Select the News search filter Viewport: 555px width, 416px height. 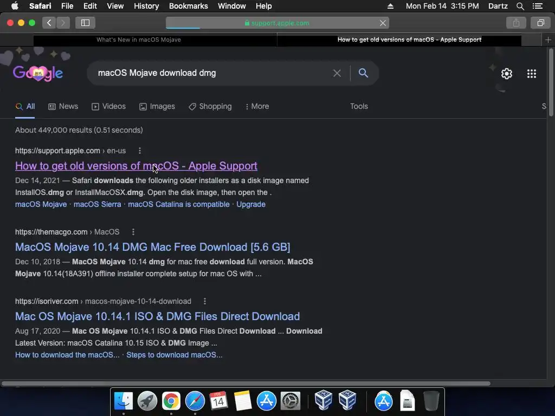pos(63,107)
